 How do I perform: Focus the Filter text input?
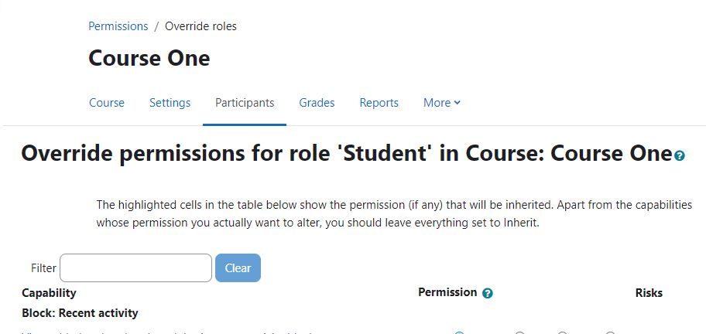click(135, 268)
